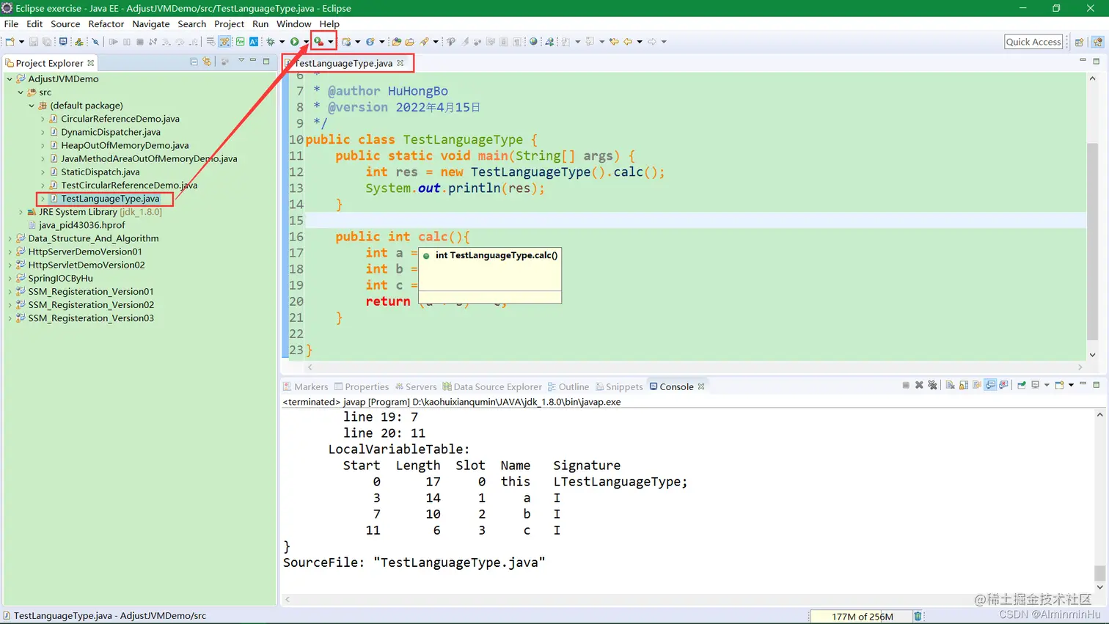
Task: Close the Project Explorer view tab
Action: click(91, 63)
